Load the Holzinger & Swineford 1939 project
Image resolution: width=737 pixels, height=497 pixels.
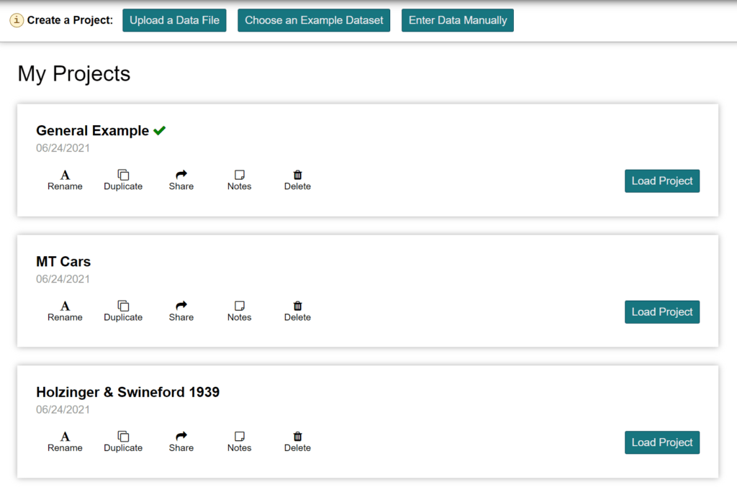click(661, 443)
